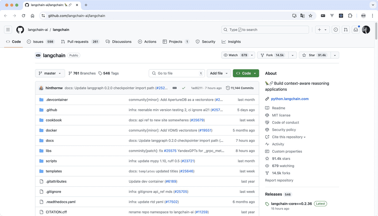Open the Discussions tab
378x216 pixels.
point(119,42)
